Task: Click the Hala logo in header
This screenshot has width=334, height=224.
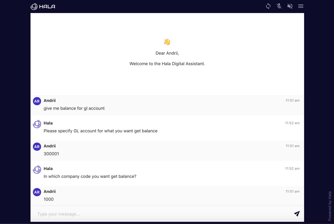Action: pos(43,7)
